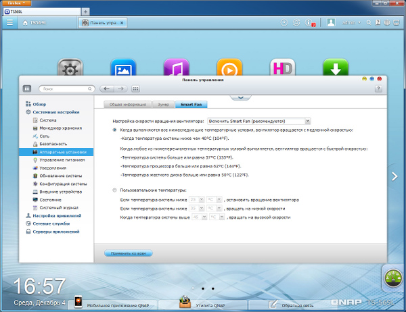Go to the TS569L home desktop
Viewport: 406px width, 312px height.
coord(35,23)
